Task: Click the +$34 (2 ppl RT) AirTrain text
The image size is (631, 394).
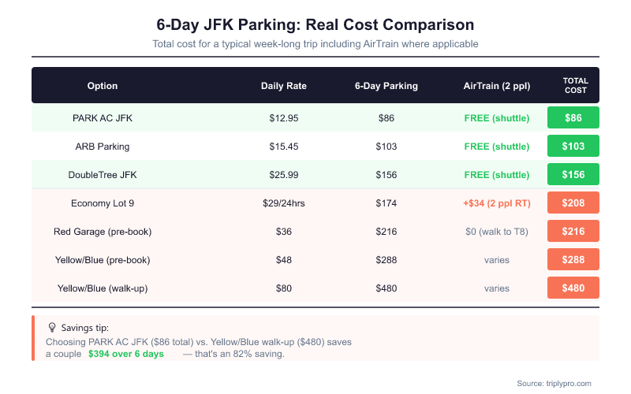Action: click(497, 203)
